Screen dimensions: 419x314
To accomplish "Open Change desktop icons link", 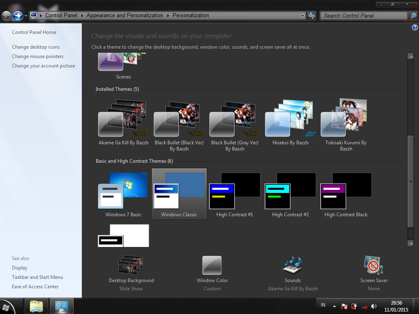I will tap(36, 47).
